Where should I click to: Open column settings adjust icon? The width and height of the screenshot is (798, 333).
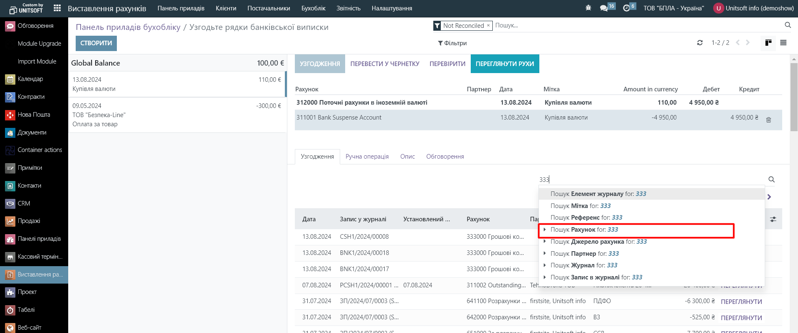click(773, 219)
